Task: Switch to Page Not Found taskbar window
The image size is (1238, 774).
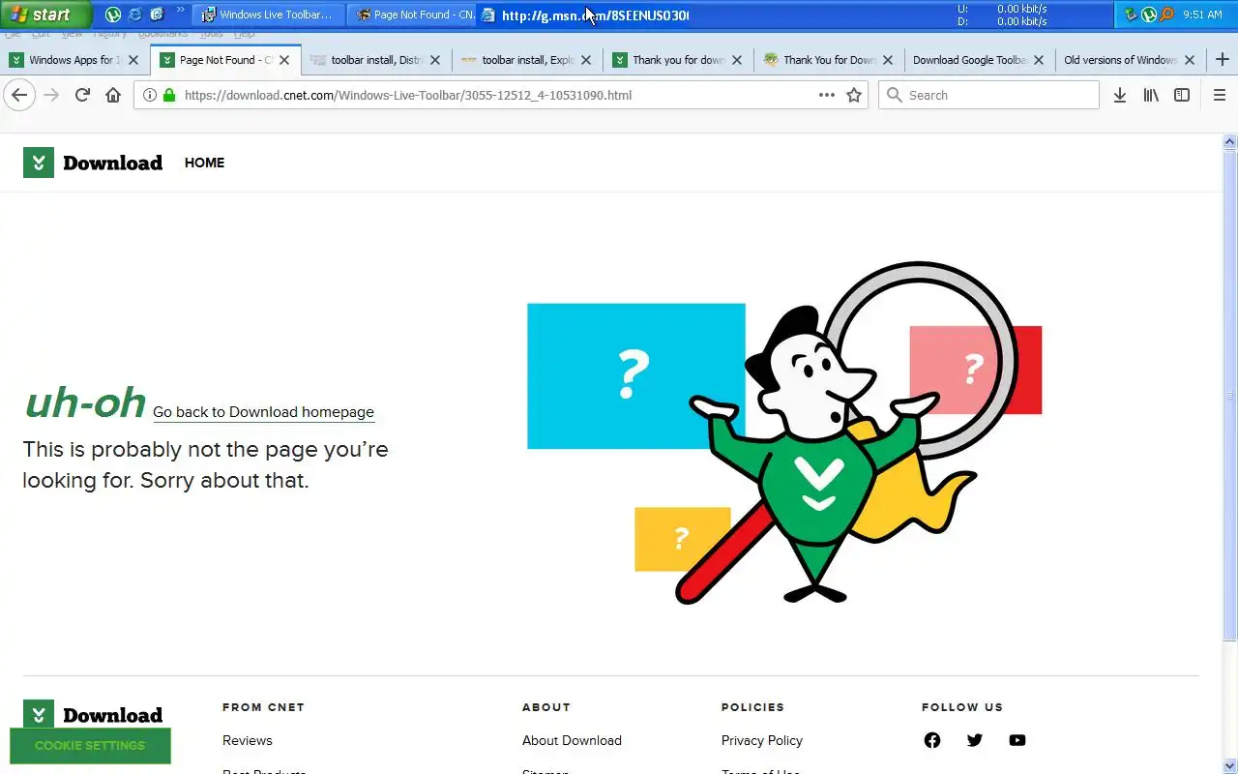Action: tap(412, 15)
